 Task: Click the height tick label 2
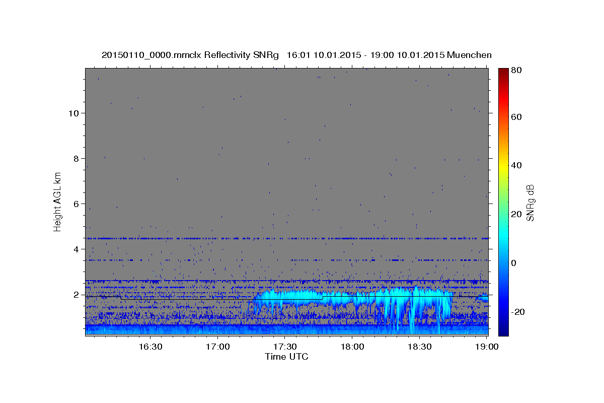[x=77, y=294]
